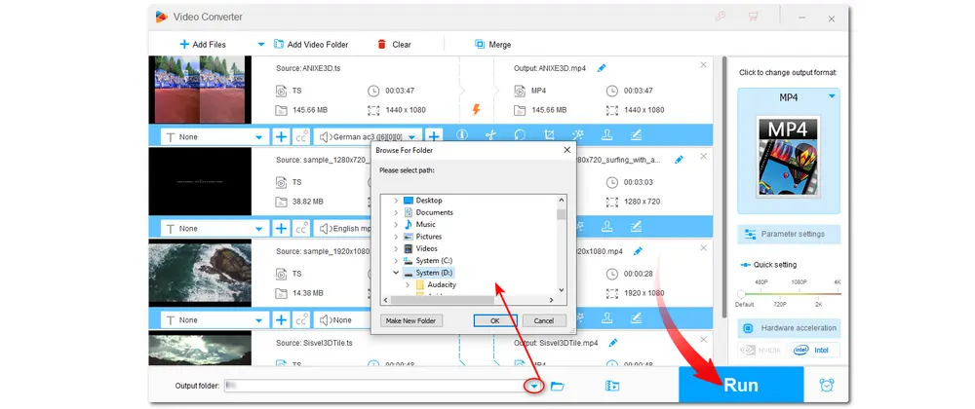
Task: Click the info icon in first row toolbar
Action: coord(462,137)
